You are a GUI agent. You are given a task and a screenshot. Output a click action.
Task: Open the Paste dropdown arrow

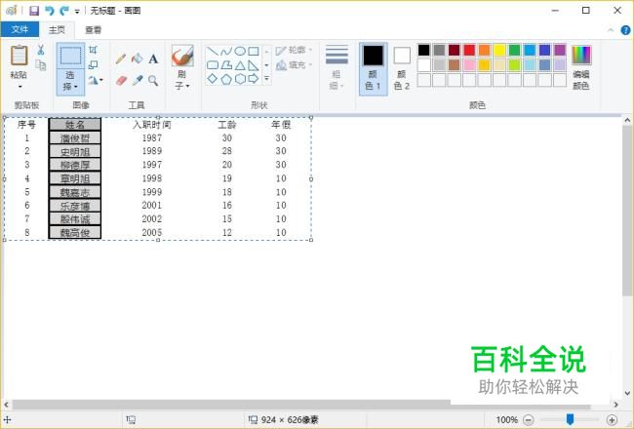click(20, 87)
